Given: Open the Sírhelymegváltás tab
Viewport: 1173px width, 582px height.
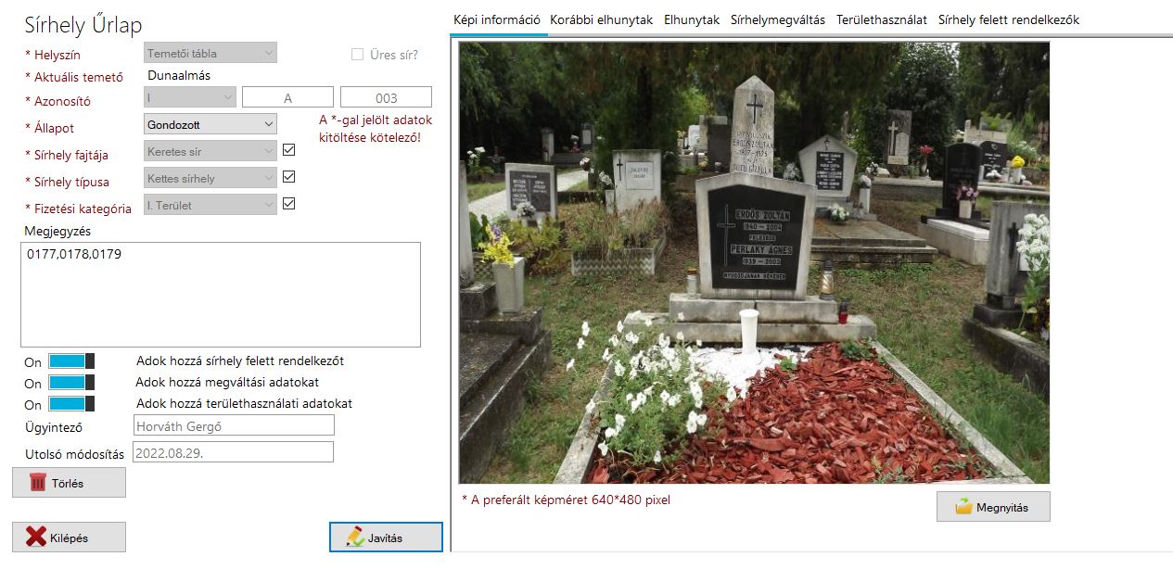Looking at the screenshot, I should click(x=777, y=19).
